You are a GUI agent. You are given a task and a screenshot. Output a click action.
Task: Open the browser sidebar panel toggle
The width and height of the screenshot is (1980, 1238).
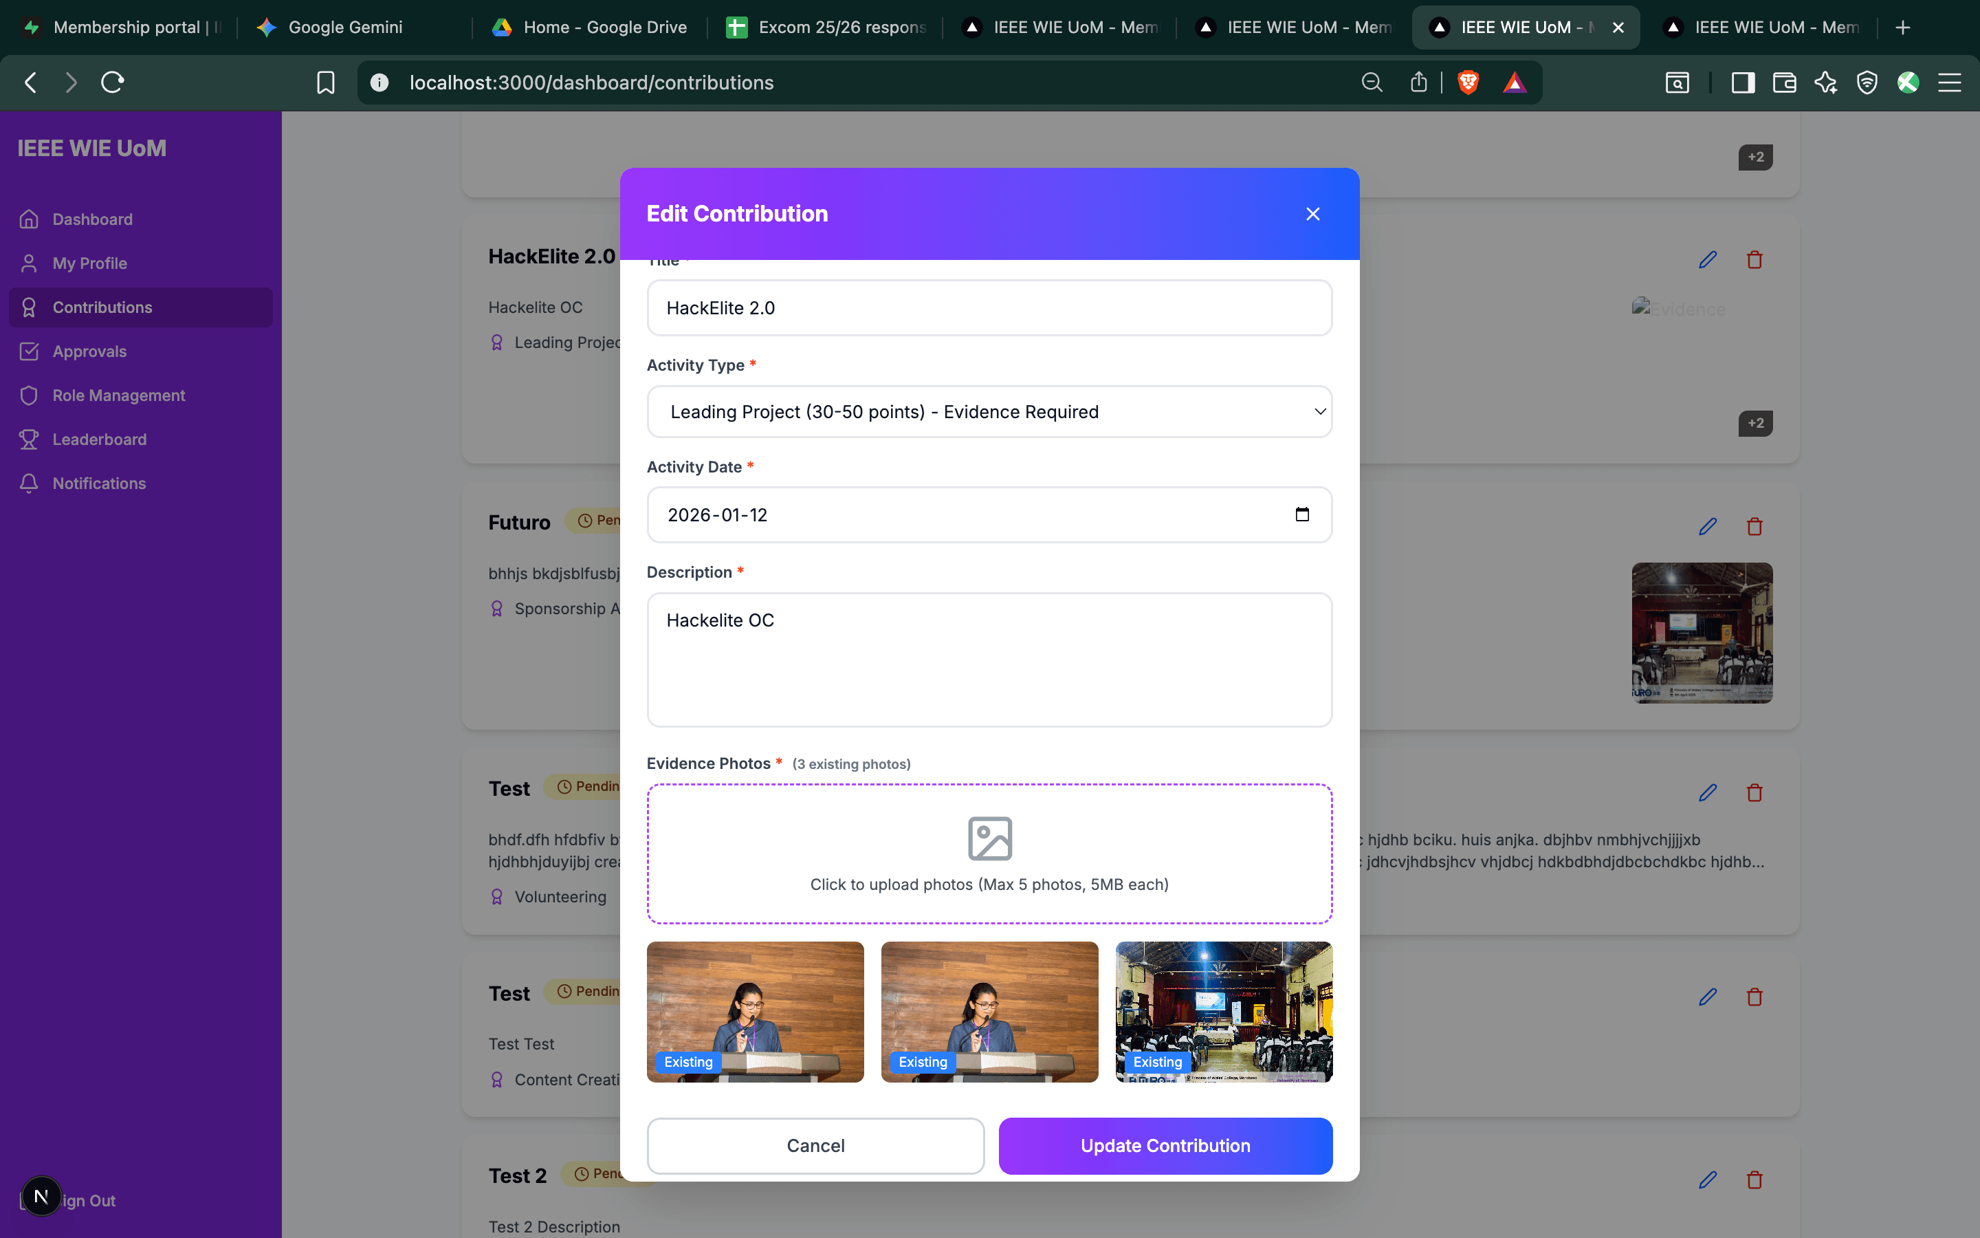click(x=1743, y=82)
